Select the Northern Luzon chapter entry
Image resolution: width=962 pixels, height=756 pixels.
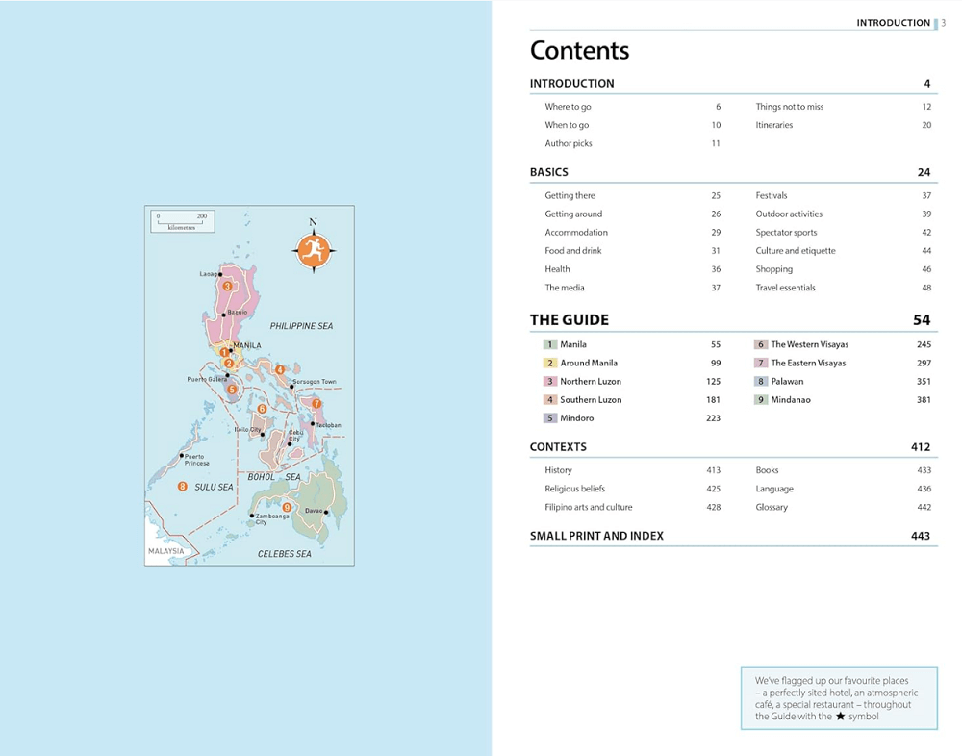[x=591, y=382]
